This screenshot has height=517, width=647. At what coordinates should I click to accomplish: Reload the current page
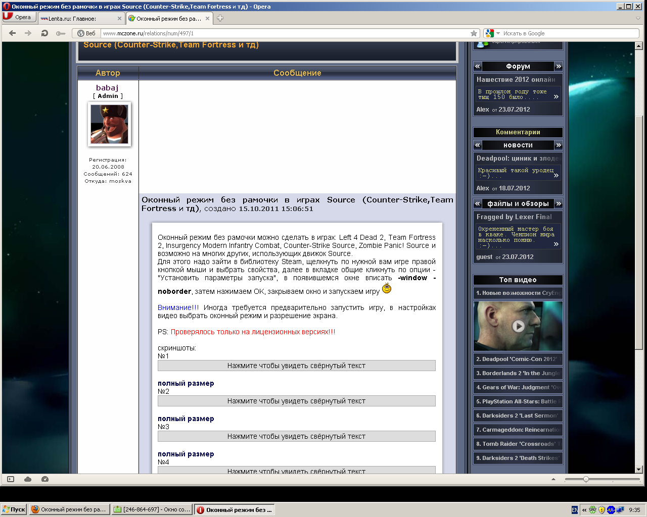pyautogui.click(x=44, y=33)
